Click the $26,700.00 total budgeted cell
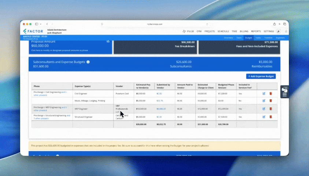Screen dimensions: 309x176 pos(226,124)
